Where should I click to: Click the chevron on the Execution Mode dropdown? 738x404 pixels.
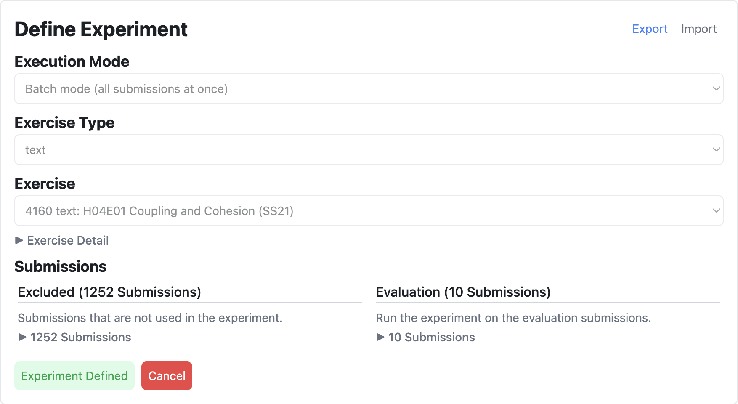(717, 88)
